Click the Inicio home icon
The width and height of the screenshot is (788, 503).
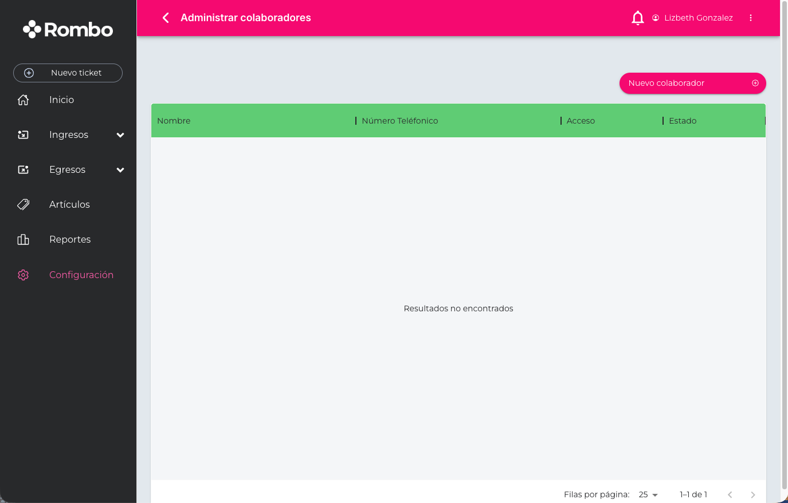pyautogui.click(x=23, y=100)
